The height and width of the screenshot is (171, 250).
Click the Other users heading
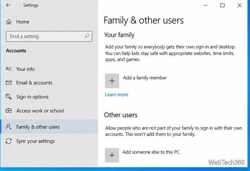tap(120, 115)
